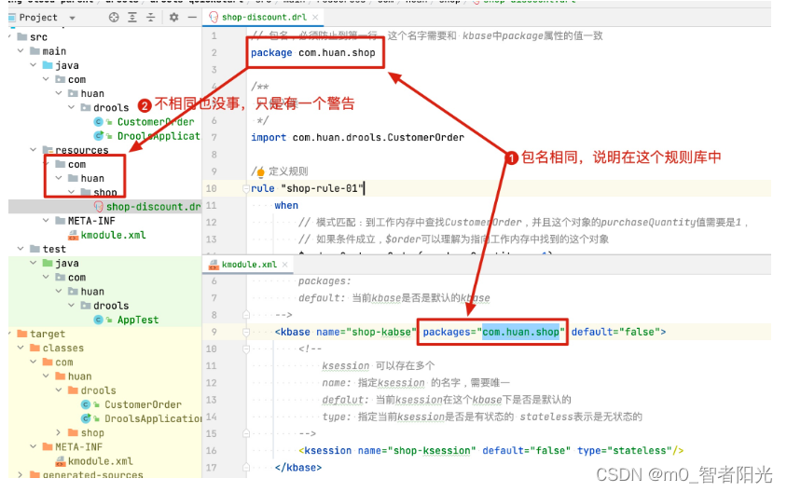This screenshot has height=492, width=787.
Task: Collapse the classes folder under target
Action: coord(21,348)
